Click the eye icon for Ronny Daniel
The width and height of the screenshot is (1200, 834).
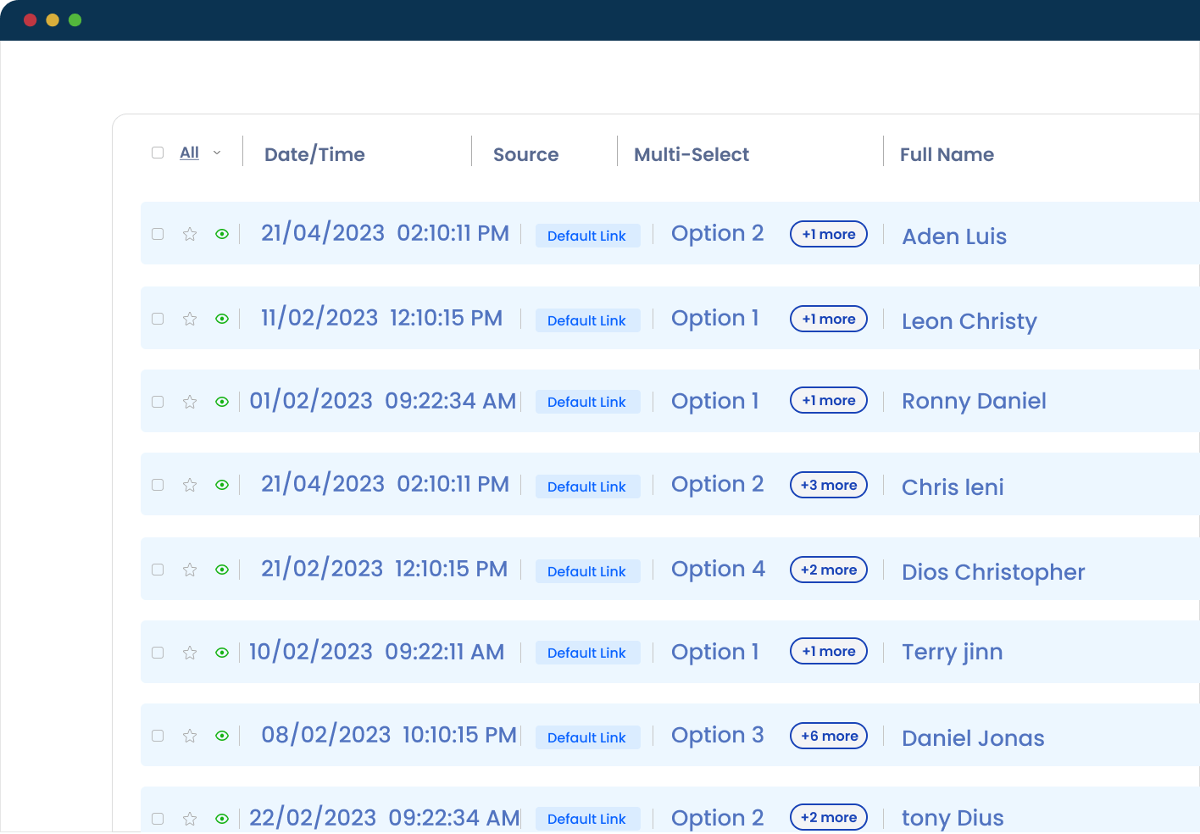pos(222,402)
